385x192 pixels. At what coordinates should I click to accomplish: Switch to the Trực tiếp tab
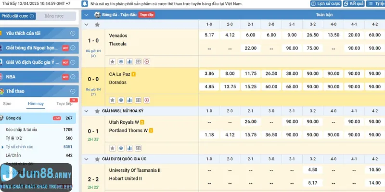pos(64,103)
